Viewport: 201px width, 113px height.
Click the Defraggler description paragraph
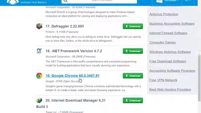[93, 39]
